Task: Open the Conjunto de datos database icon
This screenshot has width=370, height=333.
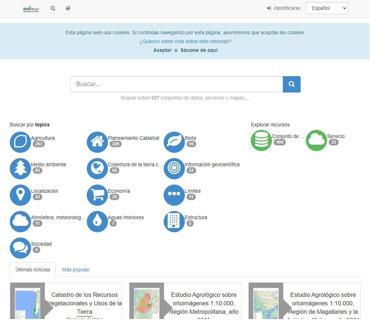Action: click(261, 141)
